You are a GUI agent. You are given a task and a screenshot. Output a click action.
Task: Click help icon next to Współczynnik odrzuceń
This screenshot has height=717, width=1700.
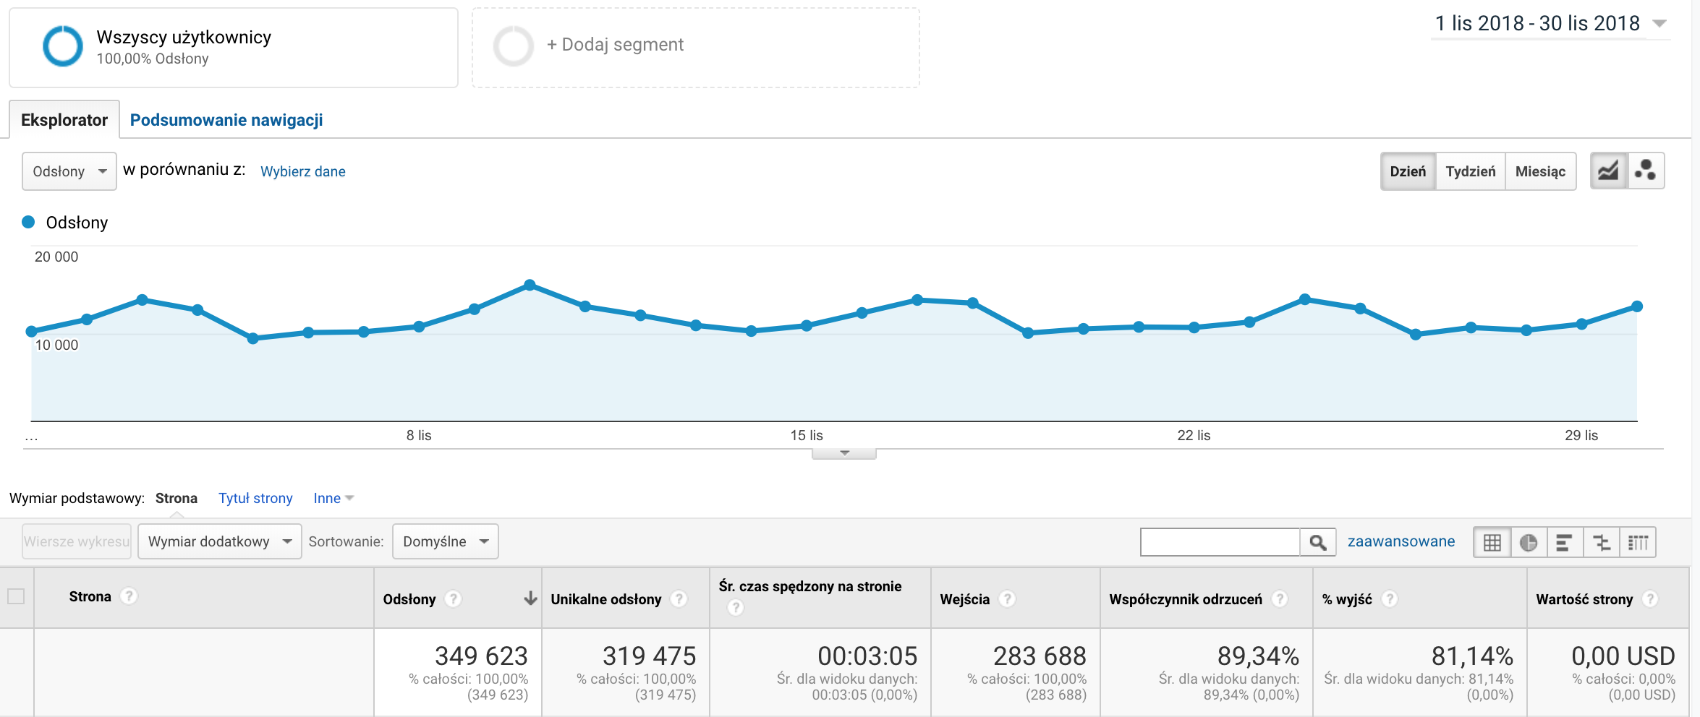click(1280, 599)
